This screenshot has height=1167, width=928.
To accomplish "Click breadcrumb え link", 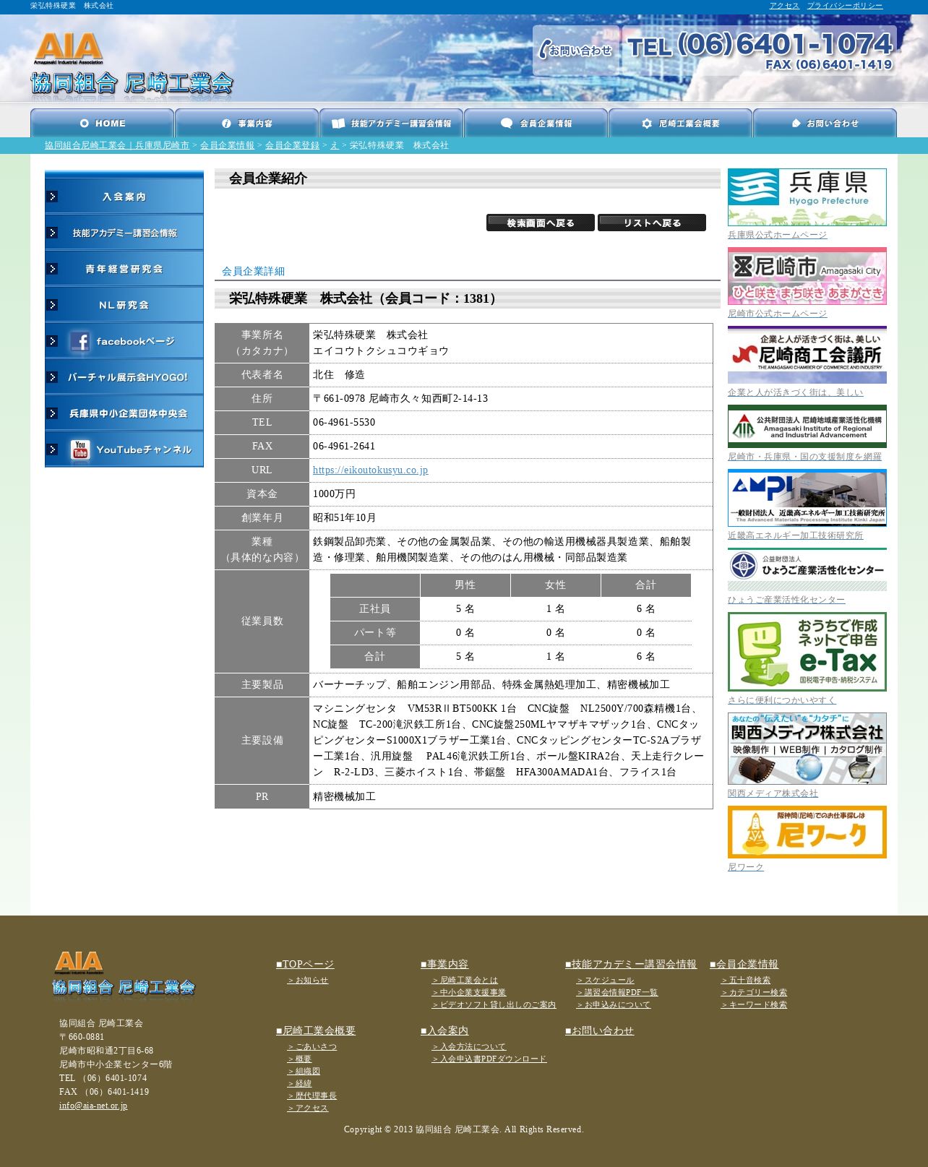I will [334, 145].
